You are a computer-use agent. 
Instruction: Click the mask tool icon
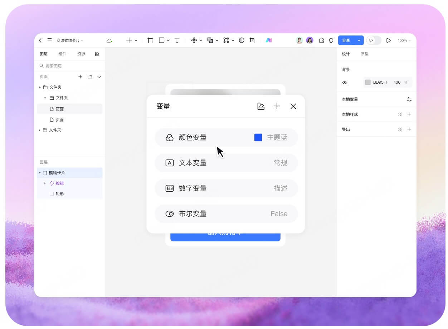coord(242,40)
